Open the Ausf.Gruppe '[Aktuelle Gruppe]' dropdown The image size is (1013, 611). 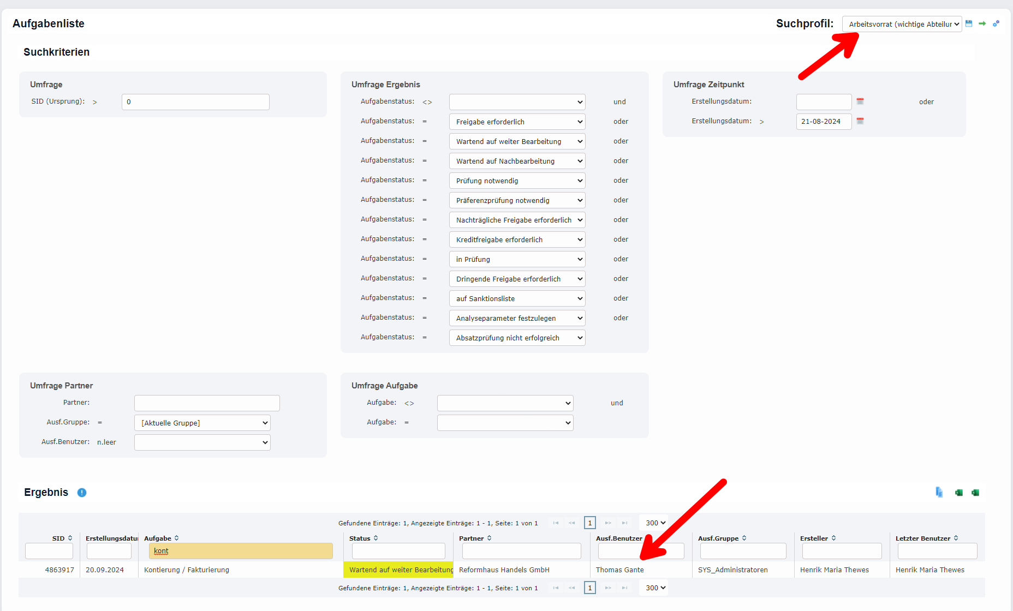202,423
